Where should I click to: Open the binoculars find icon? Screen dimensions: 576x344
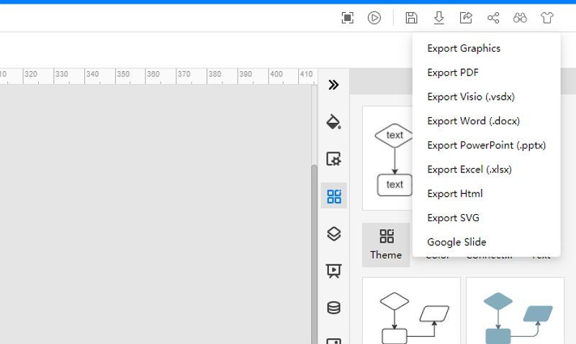point(520,17)
